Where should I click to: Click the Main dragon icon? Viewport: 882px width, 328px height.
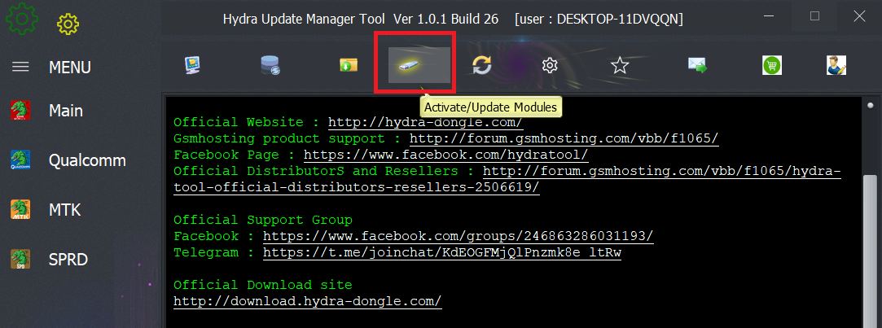point(21,110)
